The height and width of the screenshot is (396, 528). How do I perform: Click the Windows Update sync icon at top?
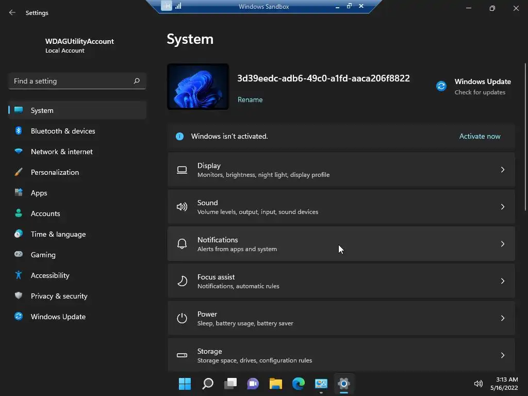click(x=441, y=86)
